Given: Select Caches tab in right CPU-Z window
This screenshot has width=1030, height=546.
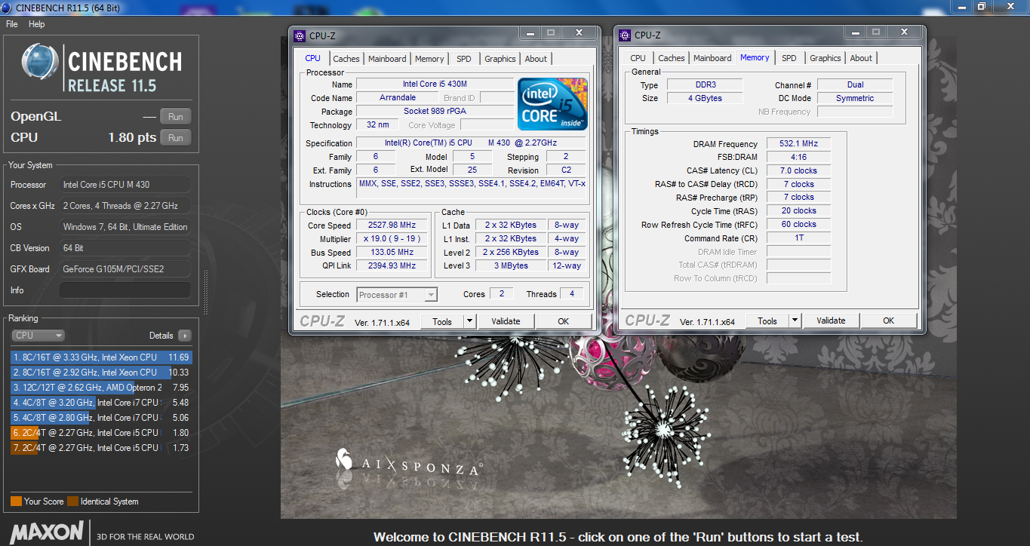Looking at the screenshot, I should [672, 58].
